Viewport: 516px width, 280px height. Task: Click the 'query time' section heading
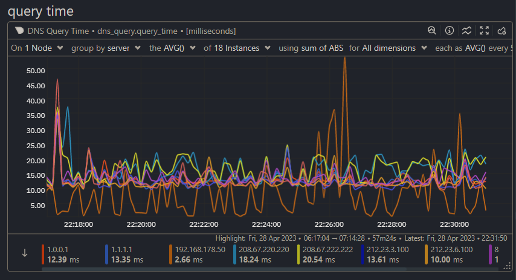pos(40,11)
